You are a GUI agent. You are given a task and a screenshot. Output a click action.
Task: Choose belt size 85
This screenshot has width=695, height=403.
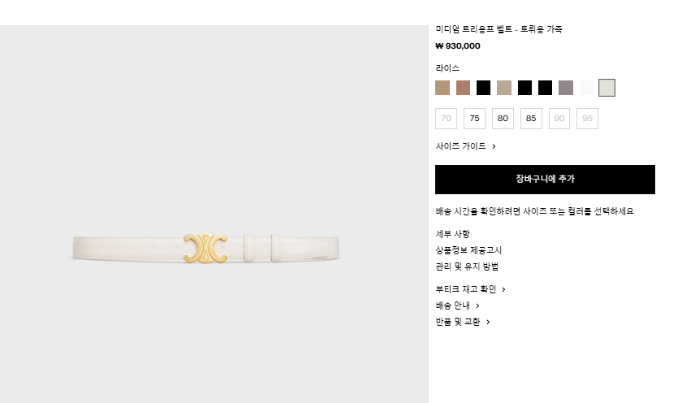pyautogui.click(x=531, y=119)
